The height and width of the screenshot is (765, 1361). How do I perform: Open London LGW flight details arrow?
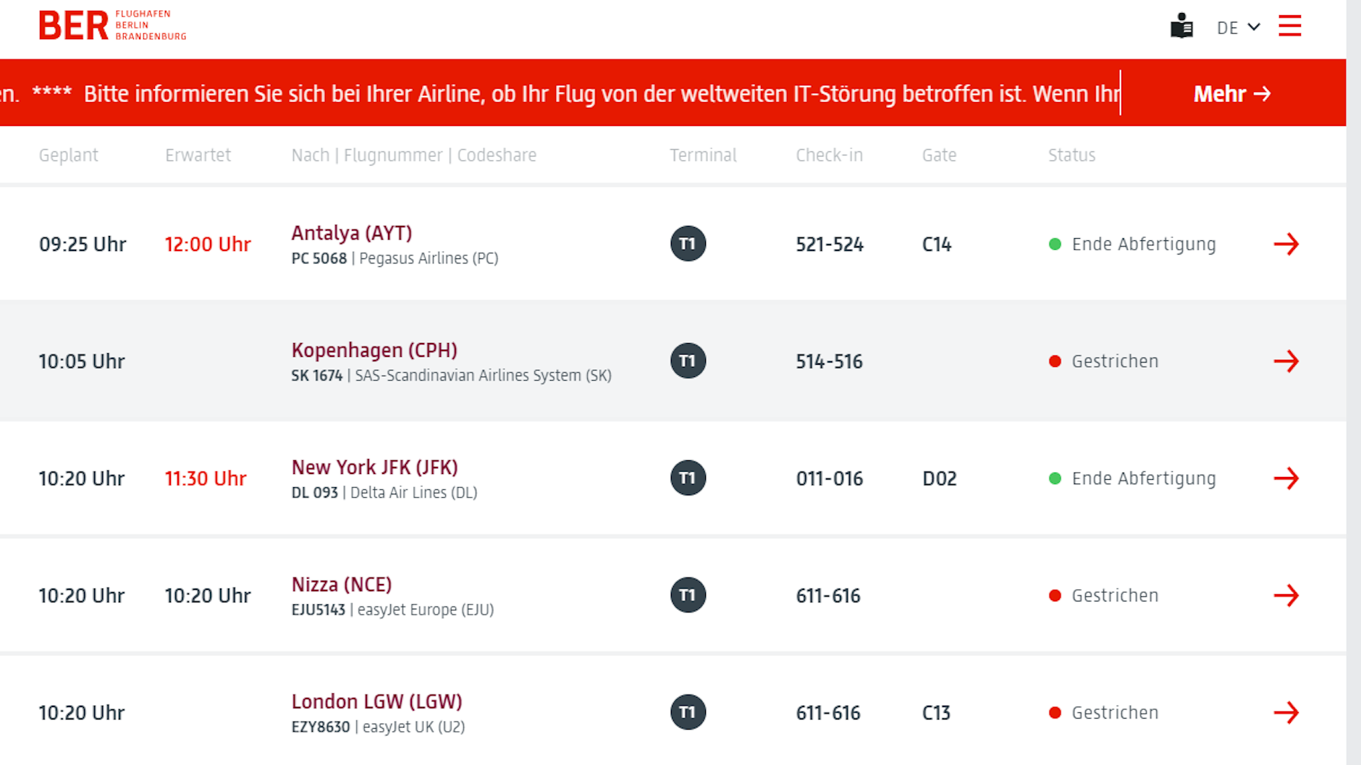(1286, 713)
